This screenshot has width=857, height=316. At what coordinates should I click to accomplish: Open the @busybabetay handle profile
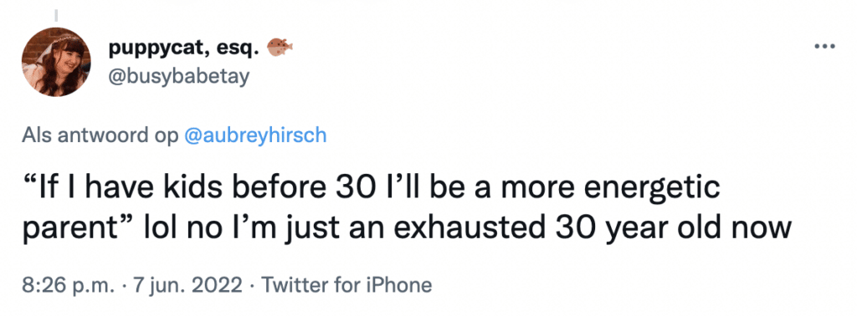(179, 76)
